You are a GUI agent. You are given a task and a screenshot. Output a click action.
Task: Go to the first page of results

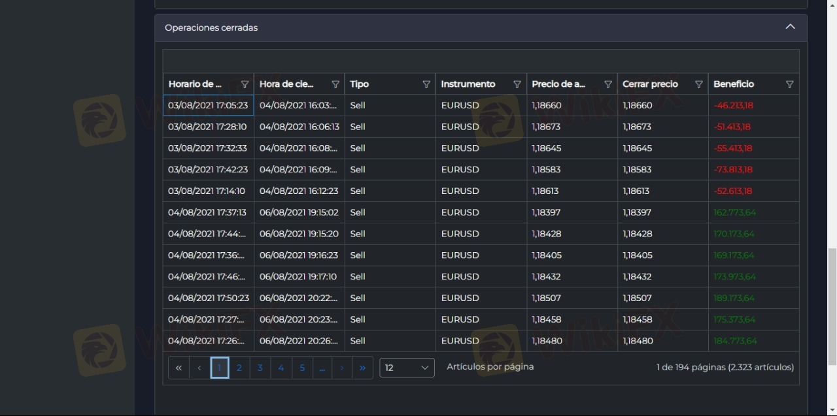(179, 368)
